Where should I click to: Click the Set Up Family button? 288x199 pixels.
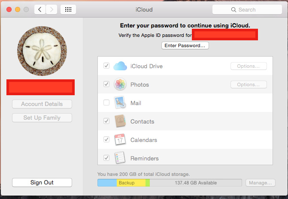42,118
